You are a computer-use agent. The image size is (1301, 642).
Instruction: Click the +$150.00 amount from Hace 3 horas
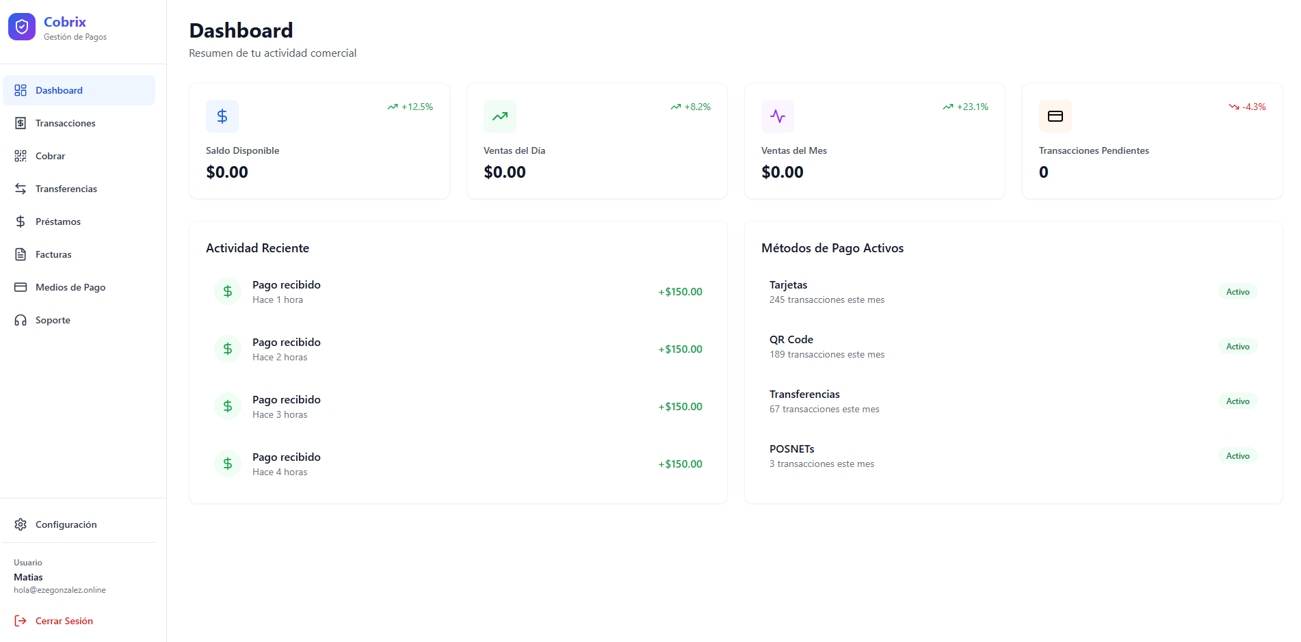[x=680, y=407]
